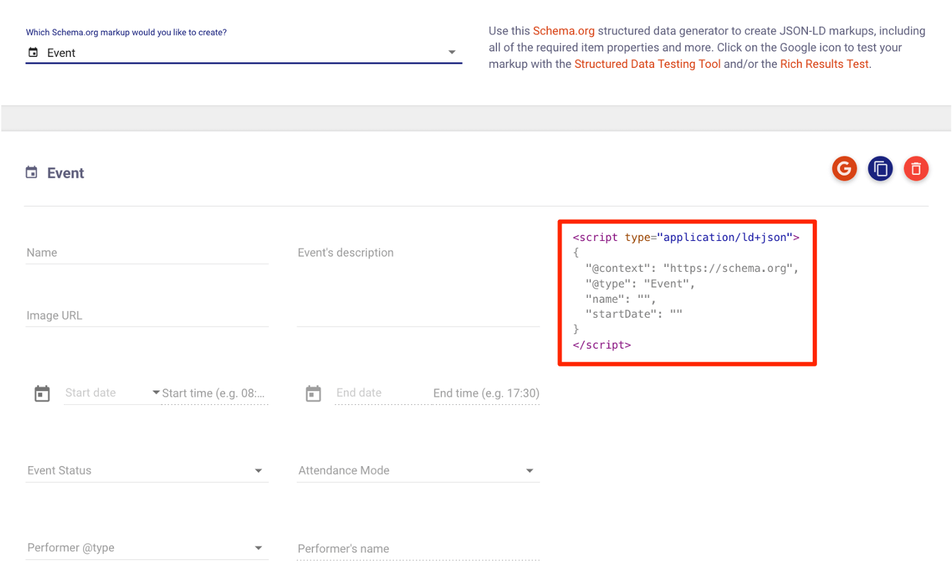Click the End time field
The width and height of the screenshot is (952, 580).
coord(485,393)
